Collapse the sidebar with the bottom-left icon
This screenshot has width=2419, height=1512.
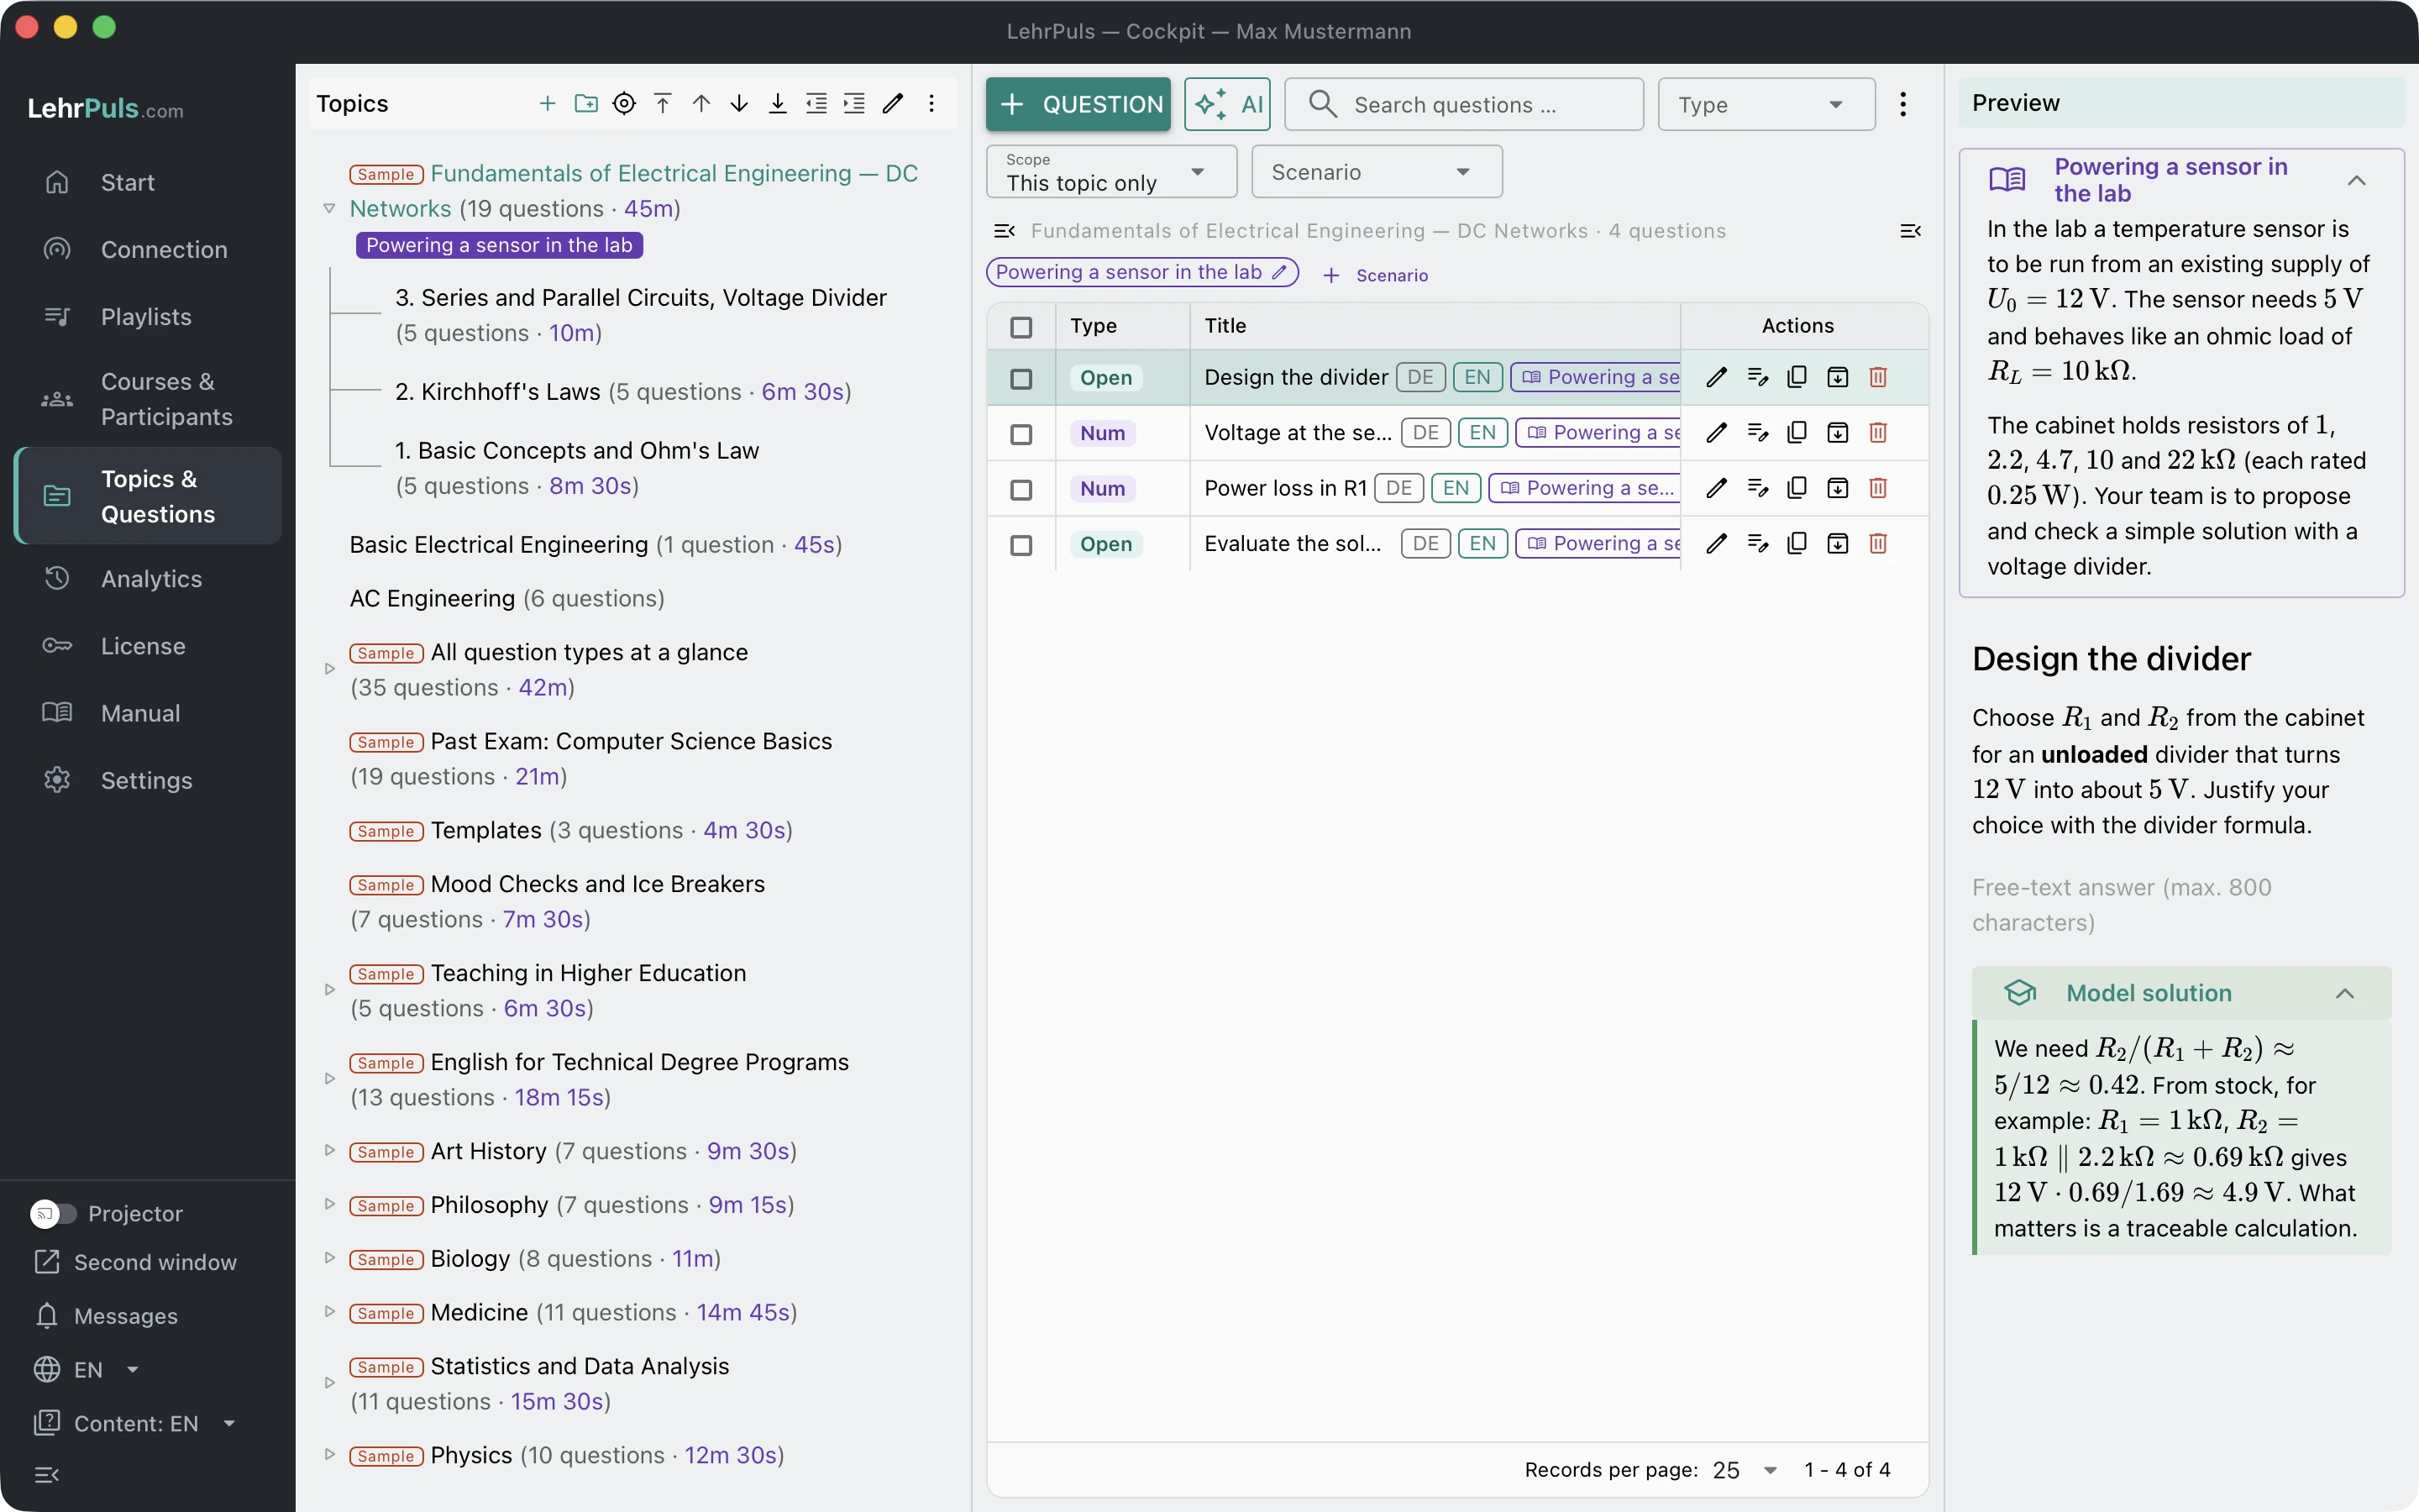point(47,1474)
